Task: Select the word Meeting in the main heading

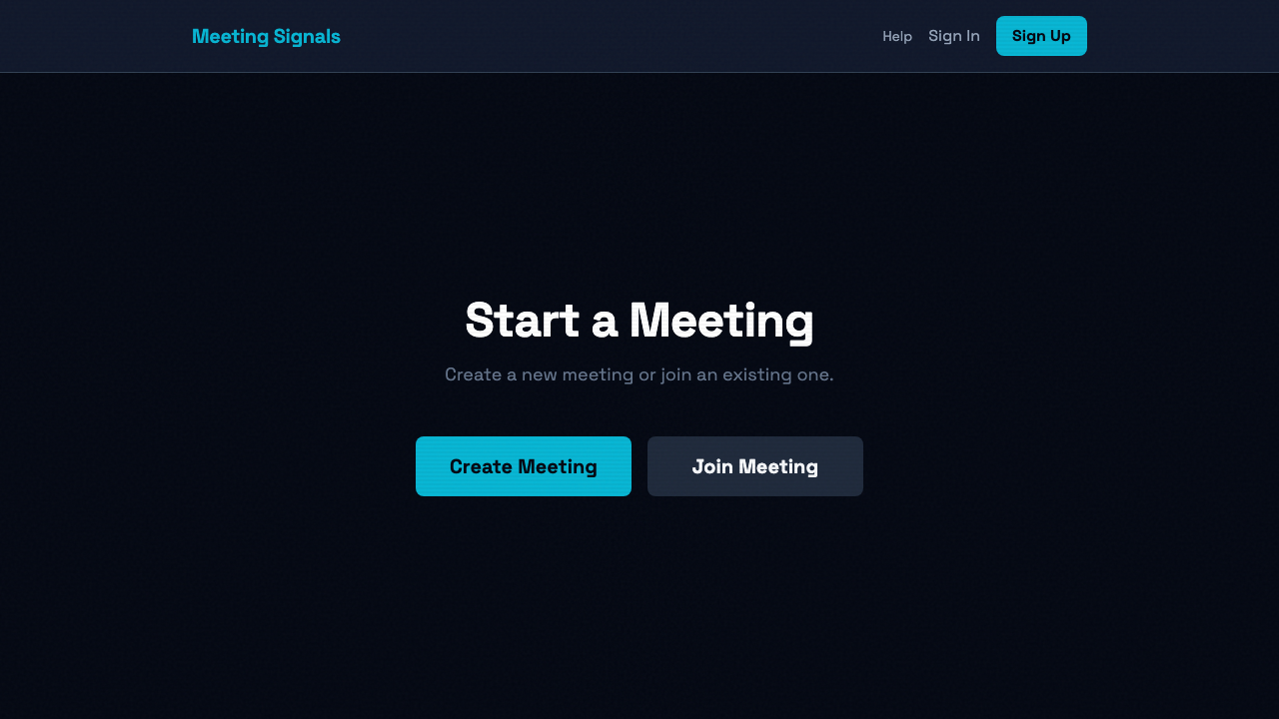Action: point(721,321)
